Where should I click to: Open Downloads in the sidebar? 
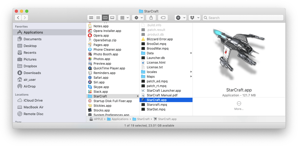[49, 73]
